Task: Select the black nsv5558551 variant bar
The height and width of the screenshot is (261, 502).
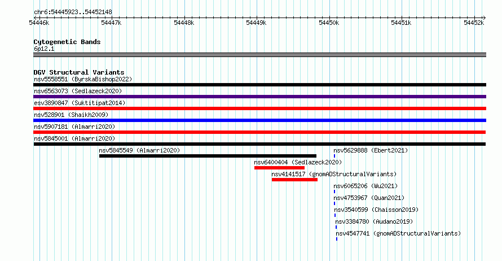Action: (259, 85)
